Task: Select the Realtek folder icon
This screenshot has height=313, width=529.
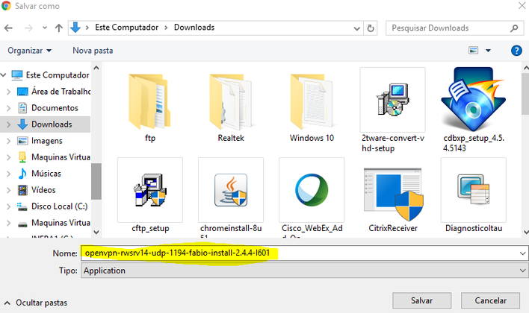Action: (231, 101)
